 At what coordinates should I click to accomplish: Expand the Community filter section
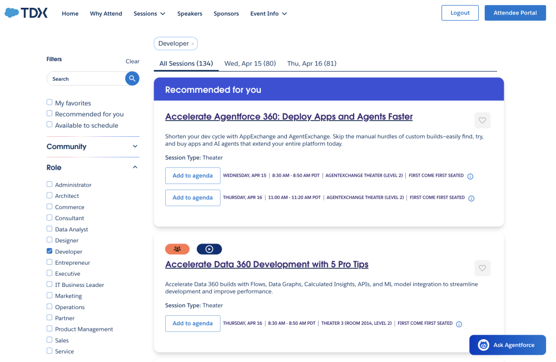click(135, 146)
